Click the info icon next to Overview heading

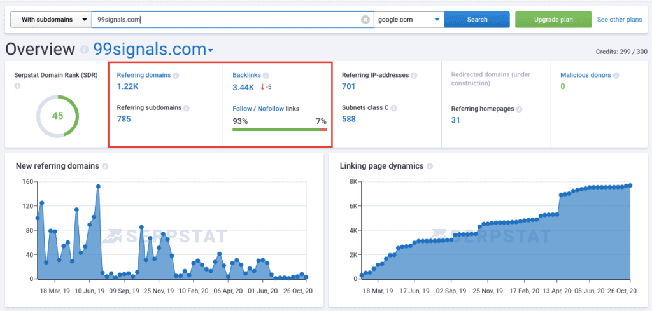85,50
